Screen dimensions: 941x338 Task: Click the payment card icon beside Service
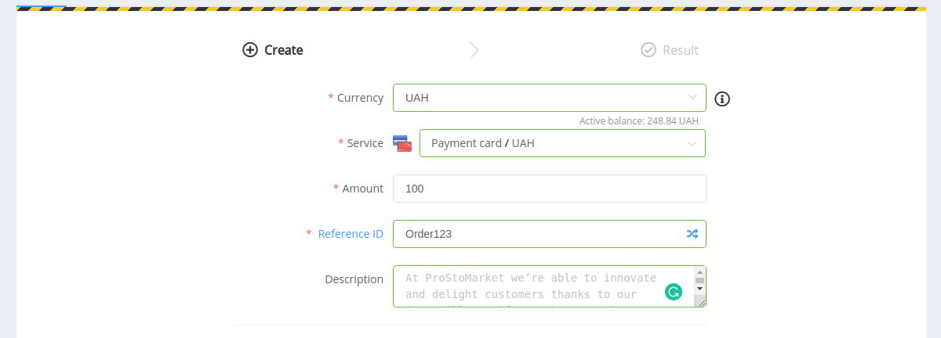click(x=402, y=143)
